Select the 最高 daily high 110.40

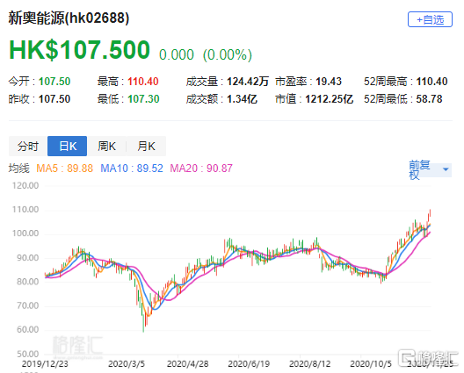pyautogui.click(x=143, y=82)
